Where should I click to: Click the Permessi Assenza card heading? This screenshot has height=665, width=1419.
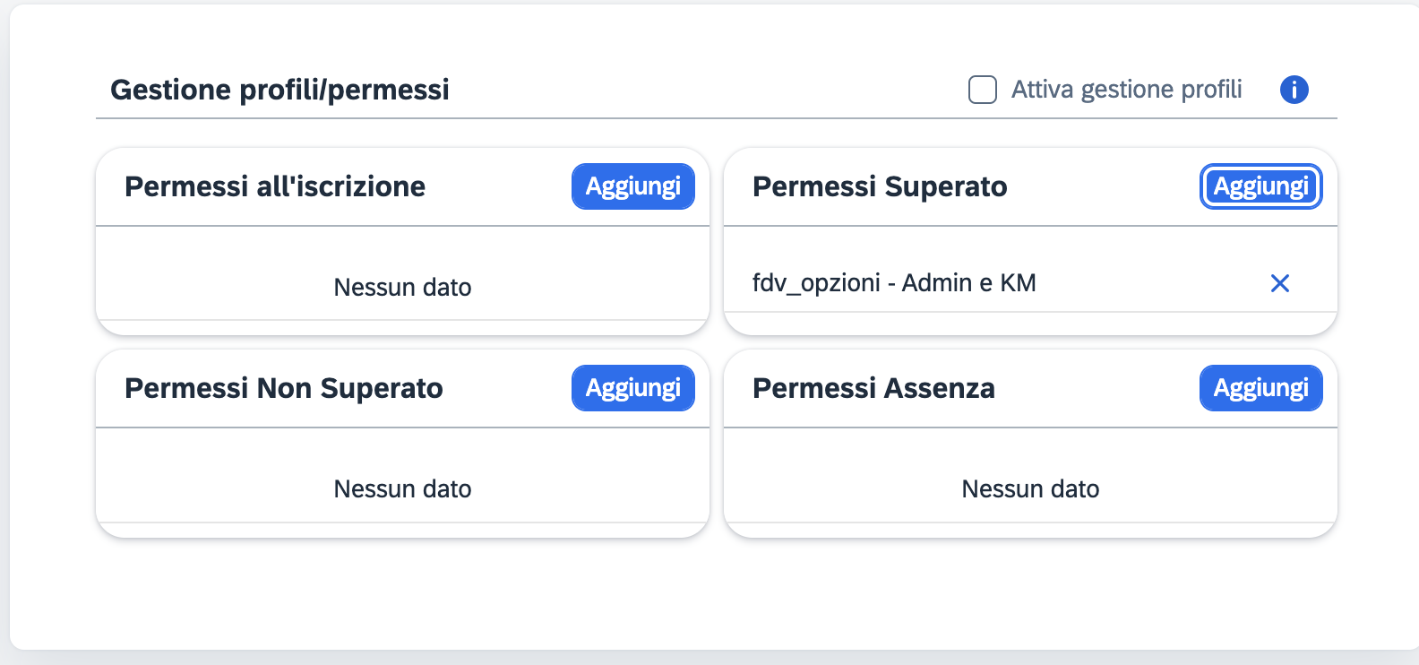tap(873, 388)
